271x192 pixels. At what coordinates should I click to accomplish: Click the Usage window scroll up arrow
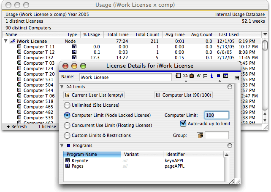[x=265, y=113]
